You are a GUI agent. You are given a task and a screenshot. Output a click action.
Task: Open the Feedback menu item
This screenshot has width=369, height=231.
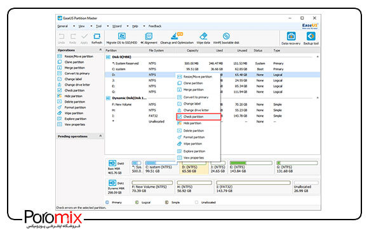155,26
